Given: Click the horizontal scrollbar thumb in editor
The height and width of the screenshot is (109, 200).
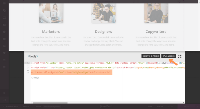Looking at the screenshot, I should 50,102.
